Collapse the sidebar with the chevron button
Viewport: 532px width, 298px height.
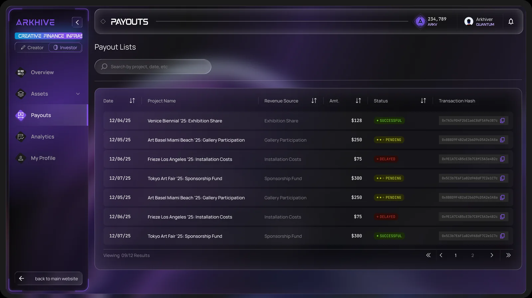[77, 22]
